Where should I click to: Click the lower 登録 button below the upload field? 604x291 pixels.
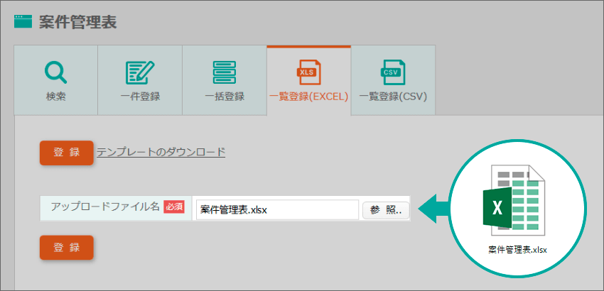(x=67, y=248)
